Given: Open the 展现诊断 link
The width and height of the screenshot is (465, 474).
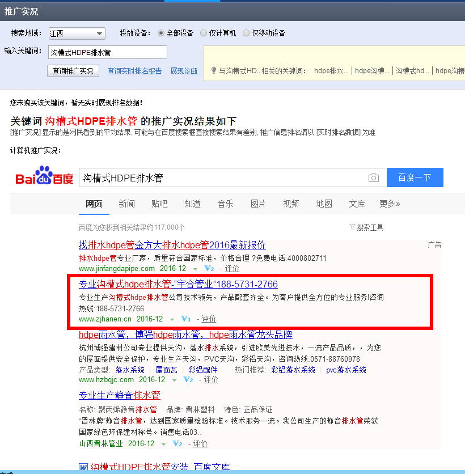Looking at the screenshot, I should tap(184, 71).
